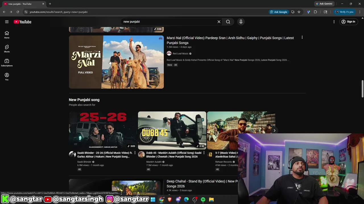Click the Verify it's you profile button
The height and width of the screenshot is (204, 364).
[x=344, y=12]
